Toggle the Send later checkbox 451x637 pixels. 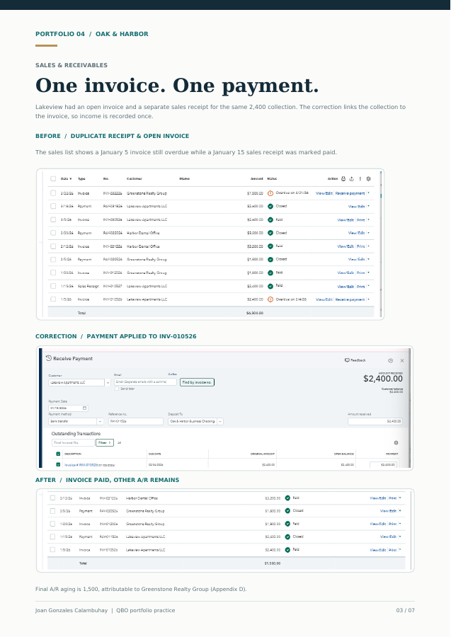pyautogui.click(x=117, y=389)
